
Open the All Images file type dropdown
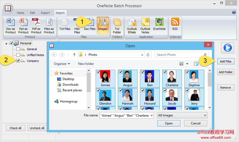182,115
